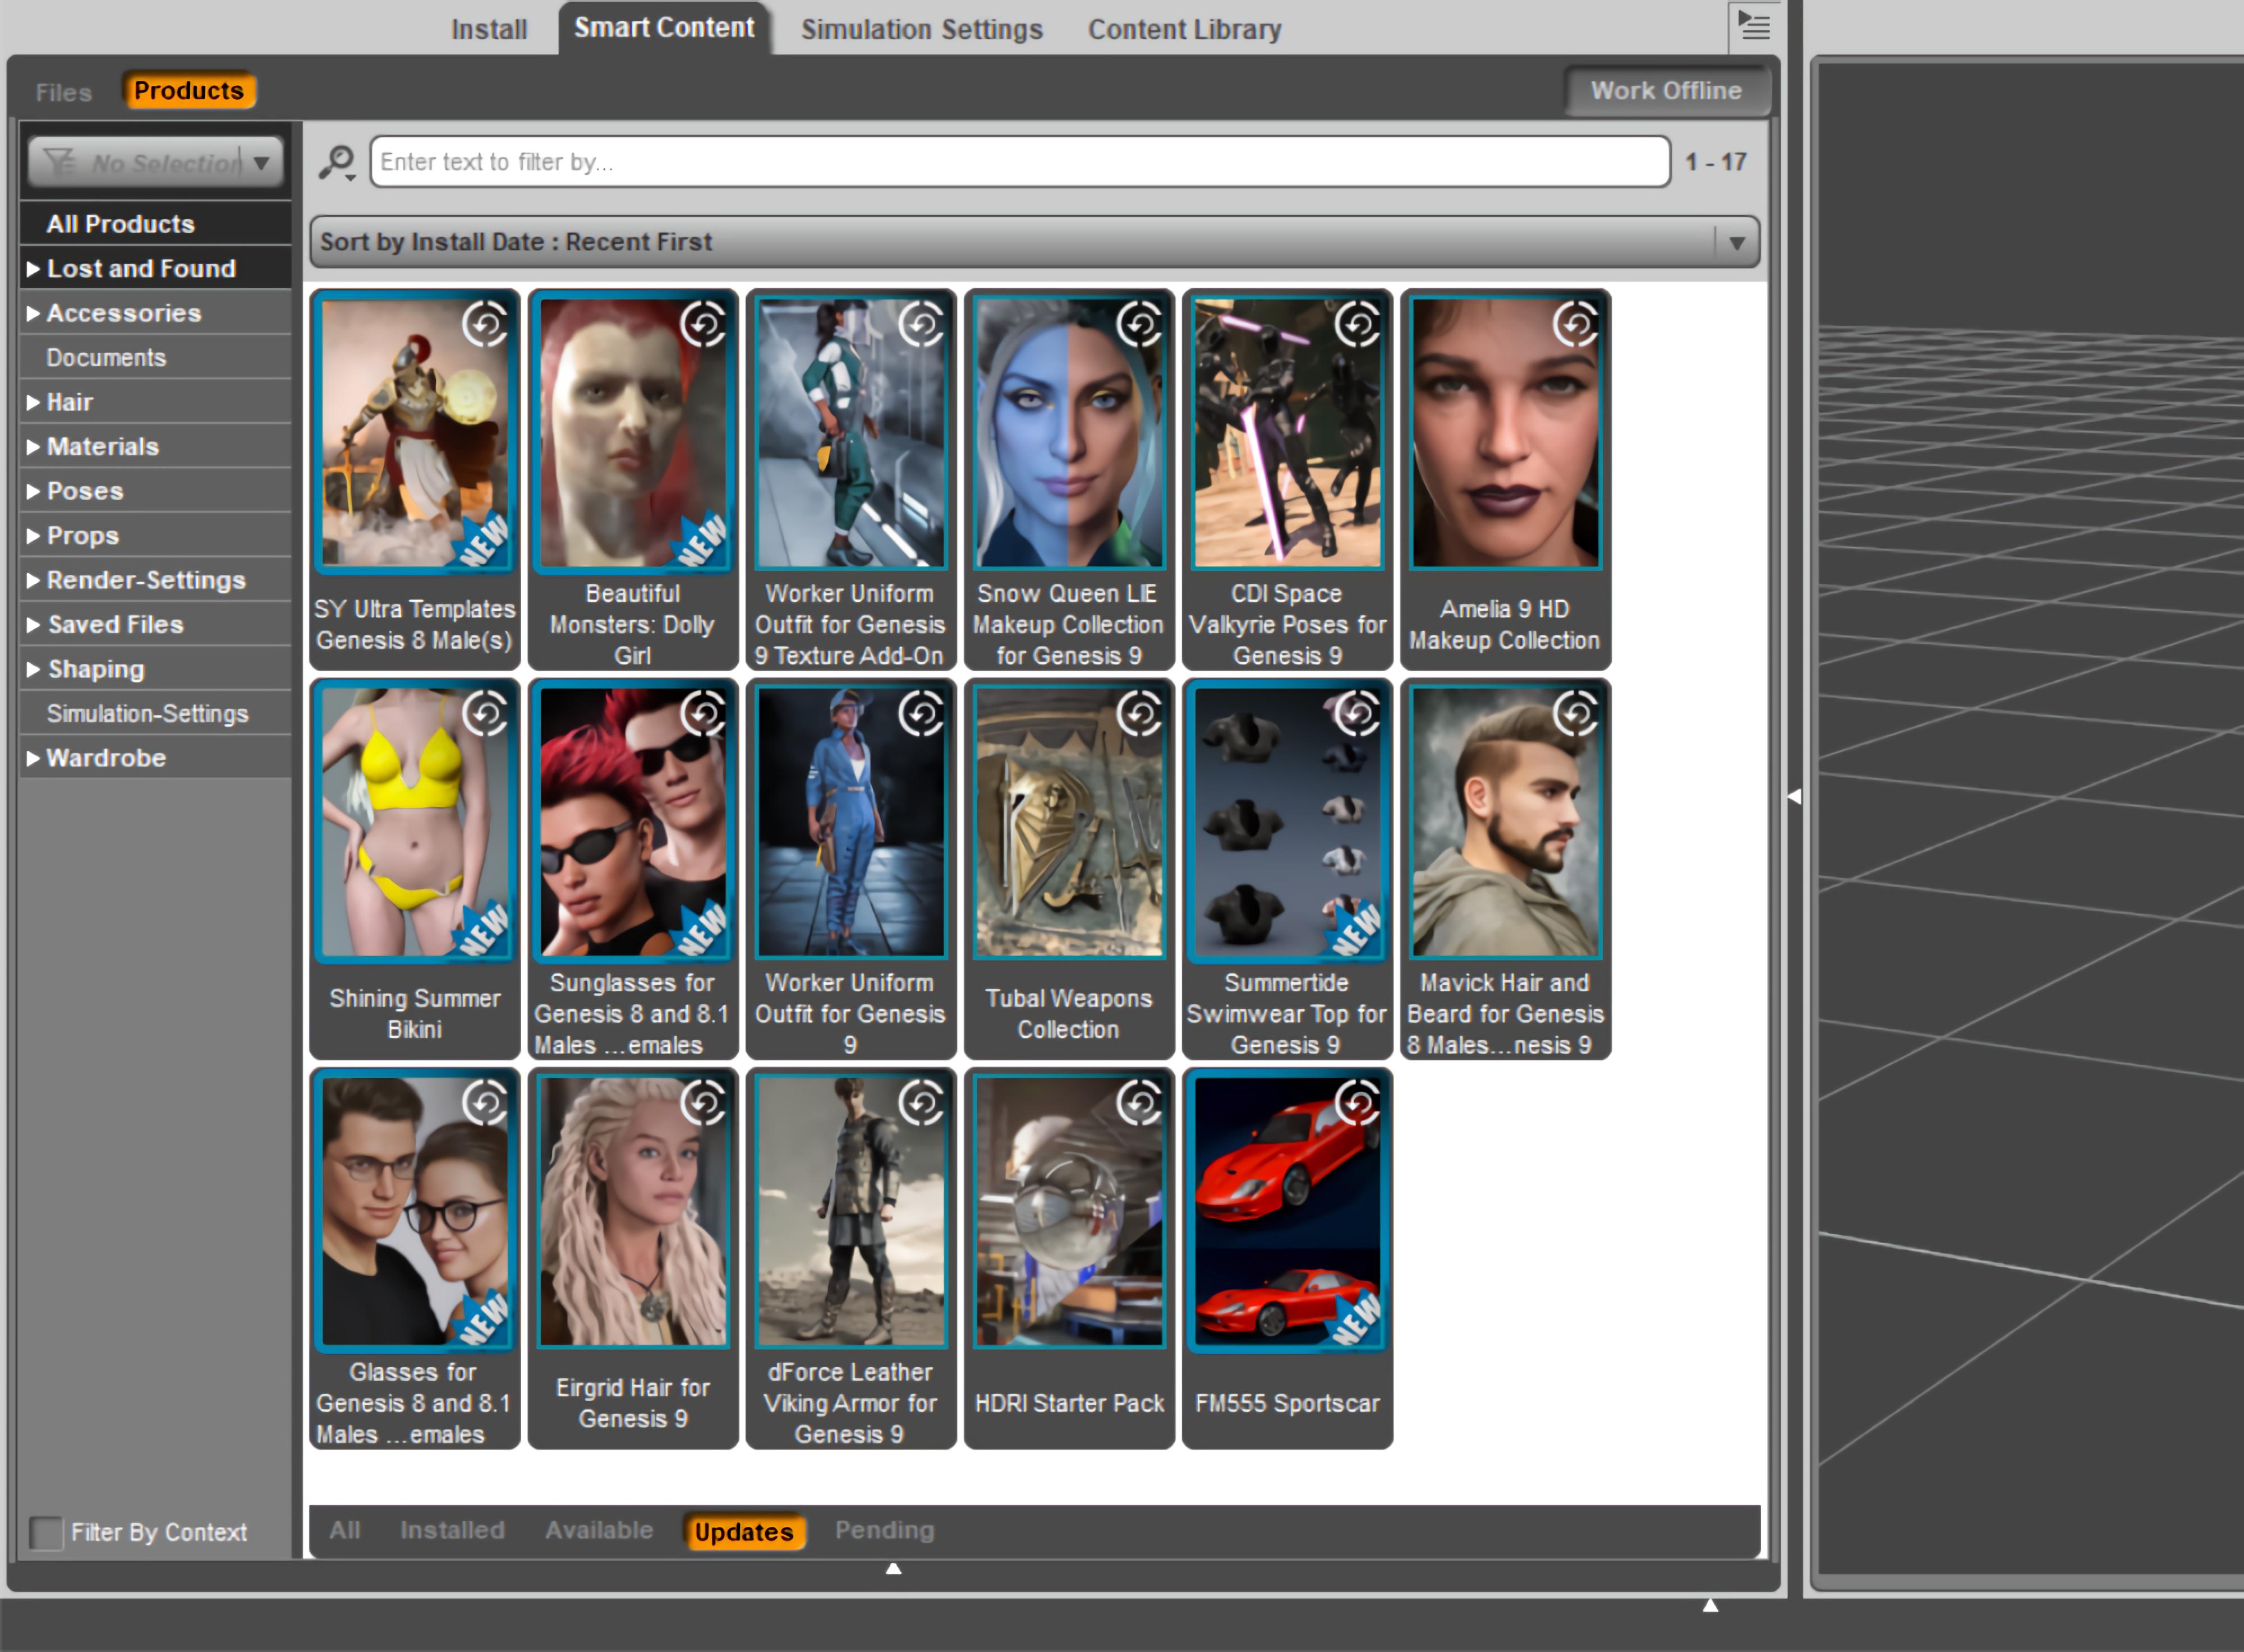
Task: Toggle the Files view button
Action: pyautogui.click(x=64, y=92)
